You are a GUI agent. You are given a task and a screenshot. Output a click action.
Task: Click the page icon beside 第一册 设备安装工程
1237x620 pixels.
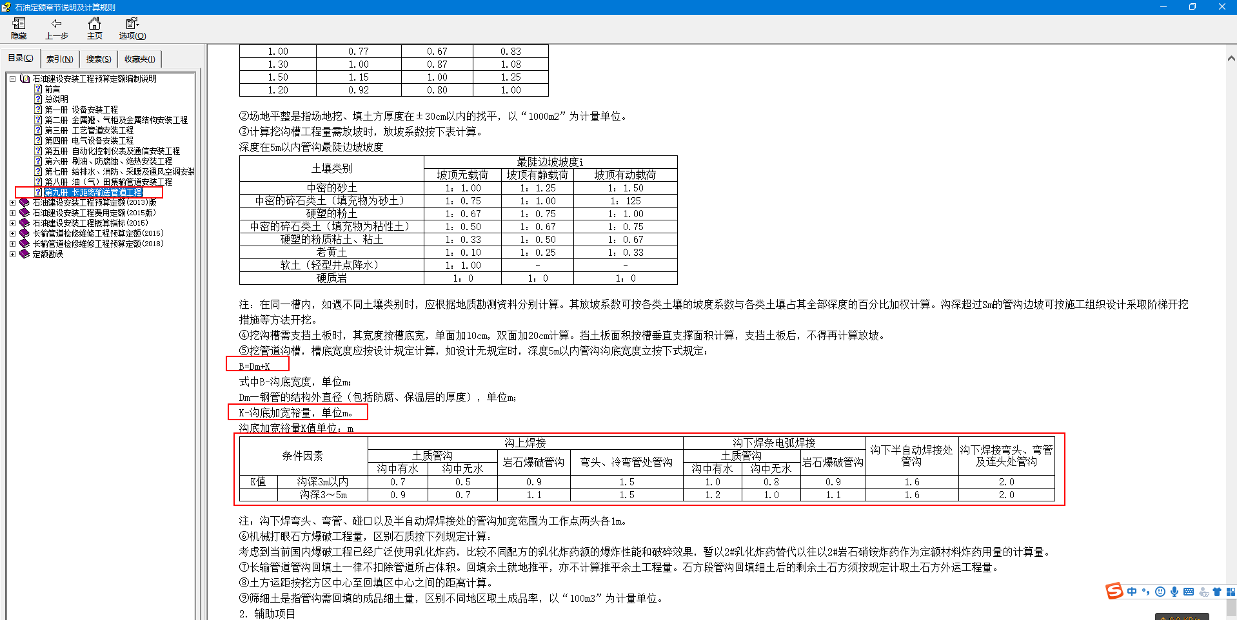pos(38,110)
